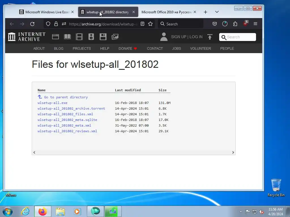
Task: Go forward with the browser forward arrow
Action: tap(22, 24)
